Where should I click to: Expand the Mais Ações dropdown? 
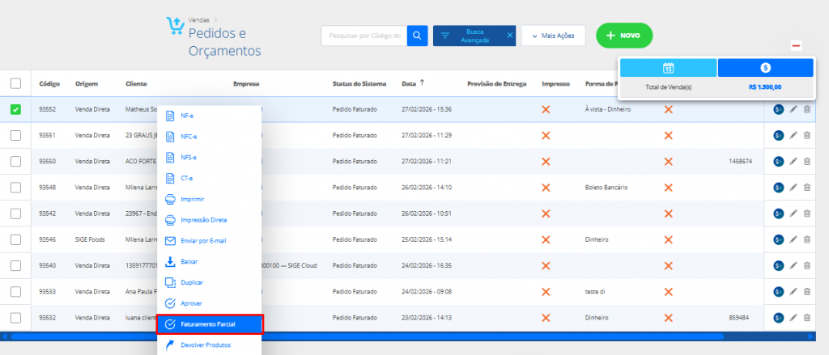(553, 36)
